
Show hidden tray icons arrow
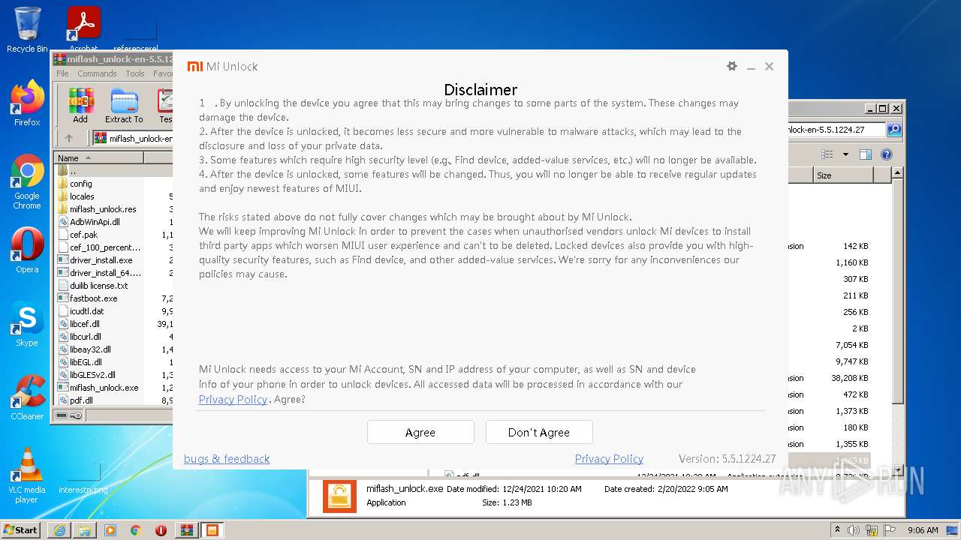pos(837,529)
